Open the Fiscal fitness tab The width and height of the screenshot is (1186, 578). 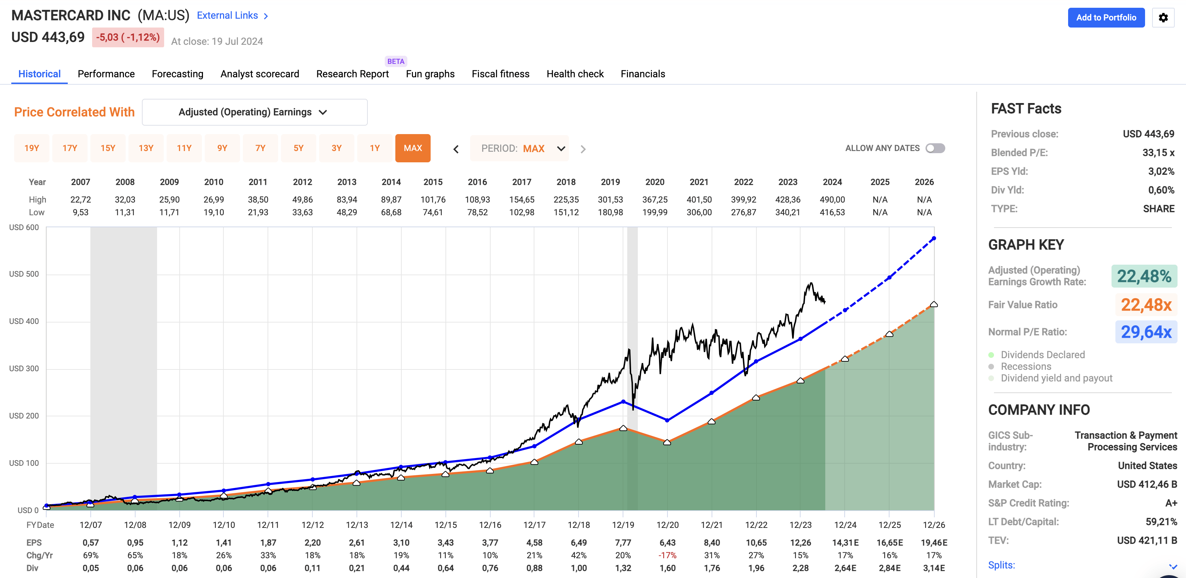pyautogui.click(x=500, y=74)
